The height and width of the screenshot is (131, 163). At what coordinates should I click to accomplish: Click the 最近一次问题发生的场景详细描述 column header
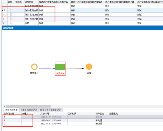(x=88, y=2)
